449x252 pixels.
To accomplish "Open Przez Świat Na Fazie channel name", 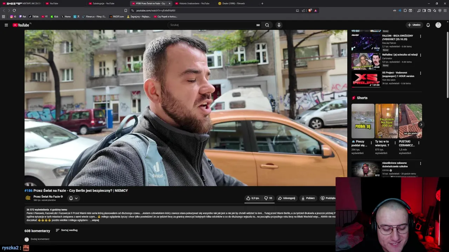I will (47, 197).
